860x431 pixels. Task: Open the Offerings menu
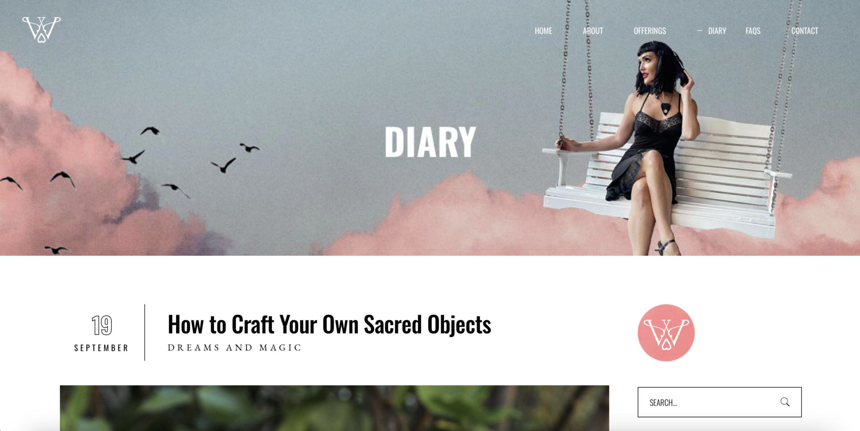pyautogui.click(x=650, y=31)
